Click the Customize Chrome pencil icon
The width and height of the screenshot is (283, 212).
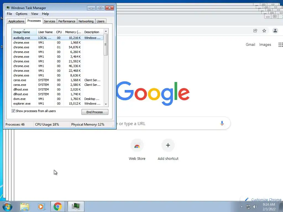point(247,199)
